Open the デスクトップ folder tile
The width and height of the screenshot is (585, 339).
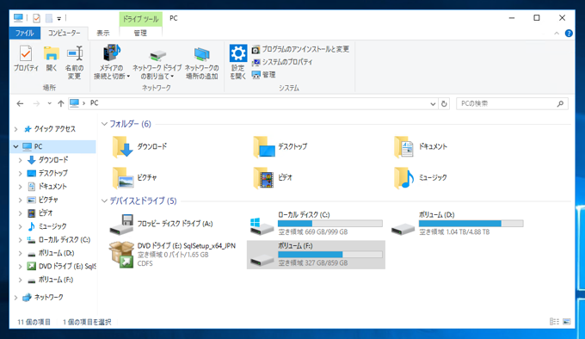point(280,147)
